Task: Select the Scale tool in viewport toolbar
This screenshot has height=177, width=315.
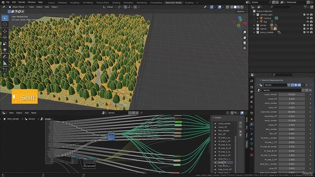Action: click(x=5, y=44)
